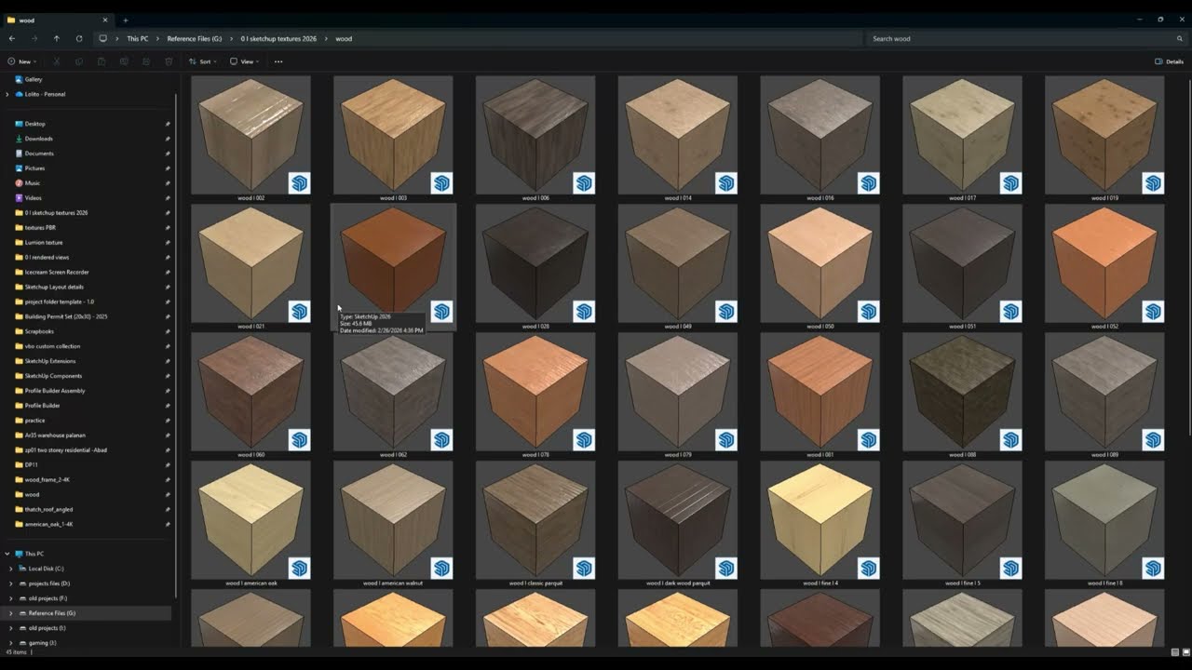Click the Paste icon in toolbar
Screen dimensions: 1192x670
[x=102, y=61]
